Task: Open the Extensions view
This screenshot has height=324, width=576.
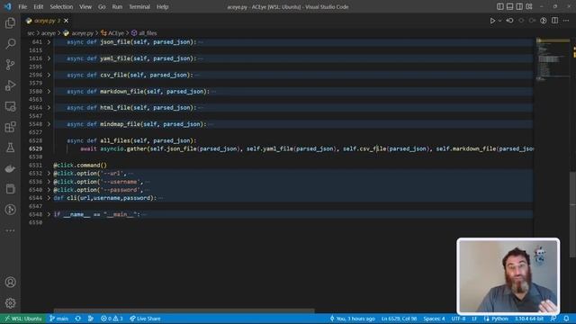Action: click(10, 127)
